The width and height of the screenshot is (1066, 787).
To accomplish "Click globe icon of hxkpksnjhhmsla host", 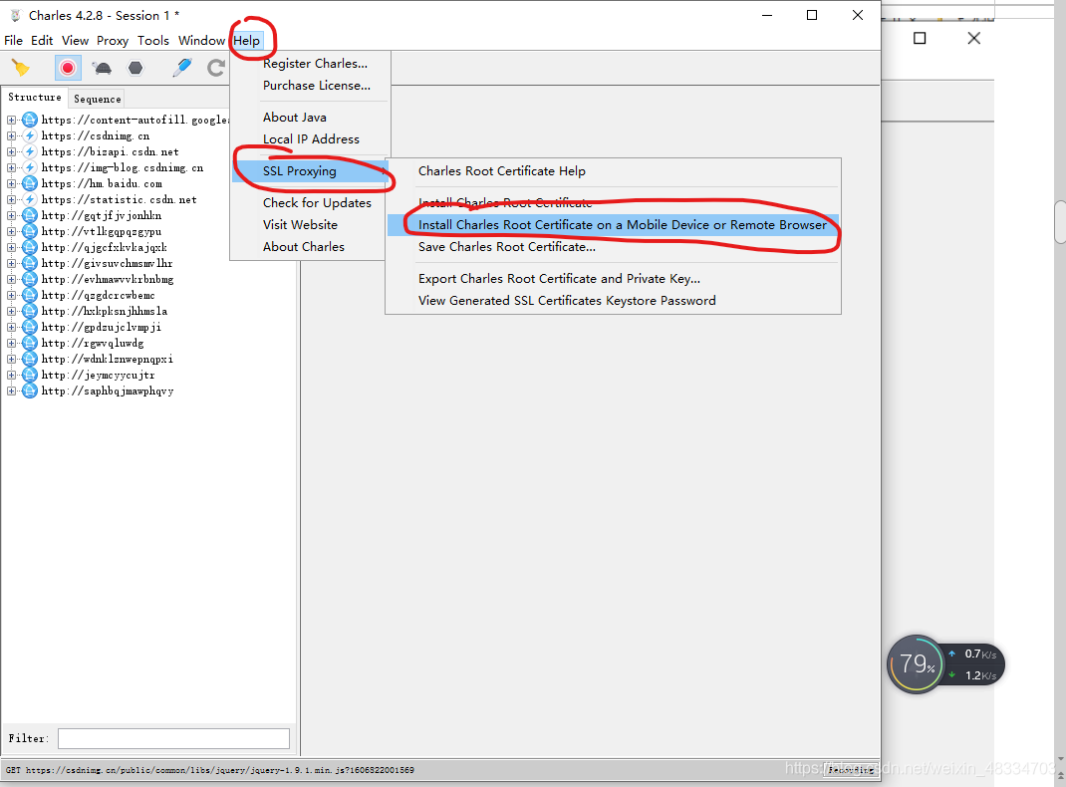I will 30,311.
